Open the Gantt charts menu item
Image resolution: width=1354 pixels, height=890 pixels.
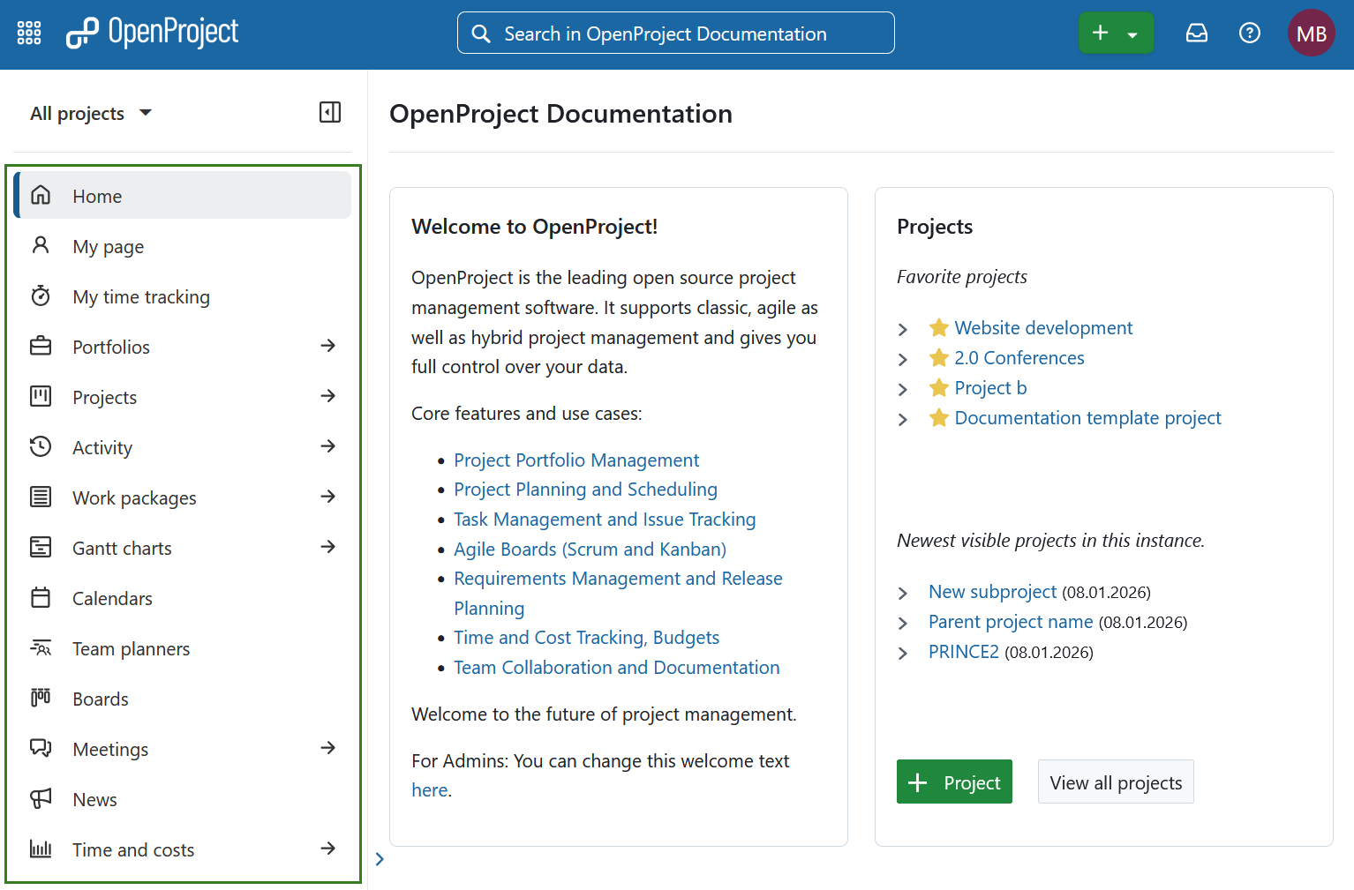coord(121,548)
